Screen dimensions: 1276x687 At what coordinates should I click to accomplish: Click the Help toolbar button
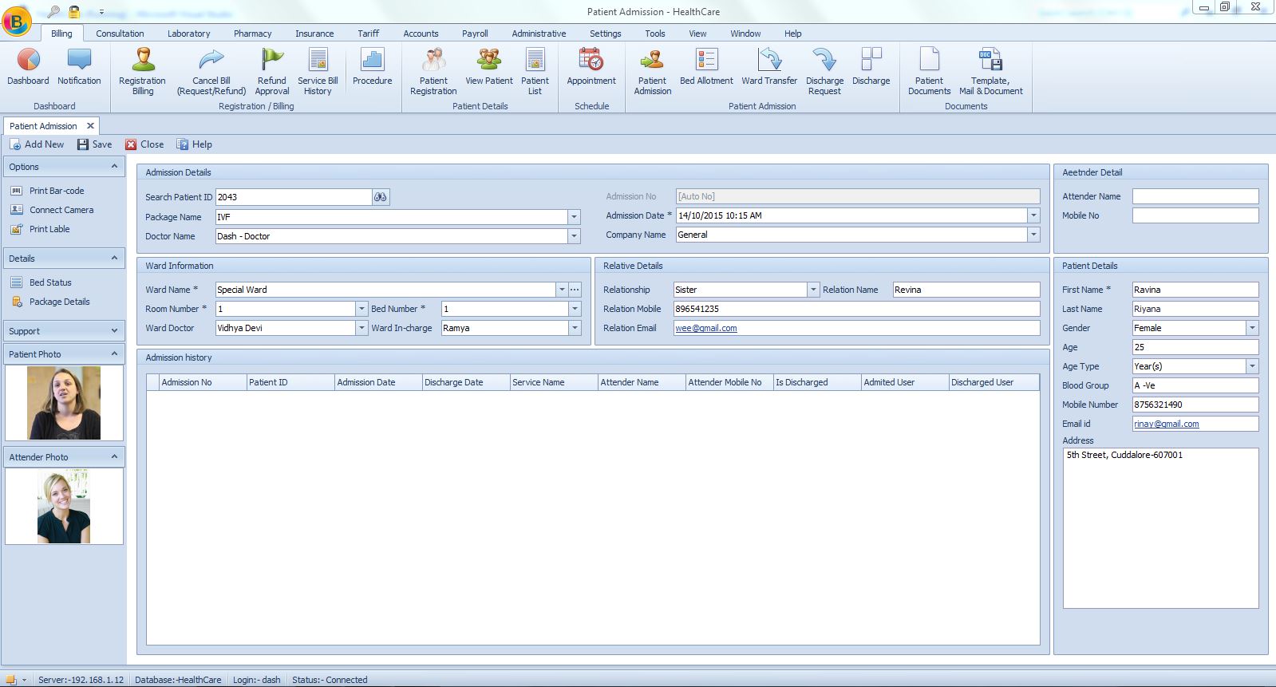(x=194, y=144)
